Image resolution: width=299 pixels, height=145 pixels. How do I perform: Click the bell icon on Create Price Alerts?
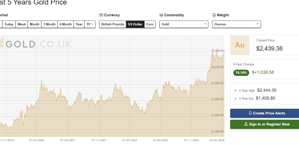tap(250, 113)
